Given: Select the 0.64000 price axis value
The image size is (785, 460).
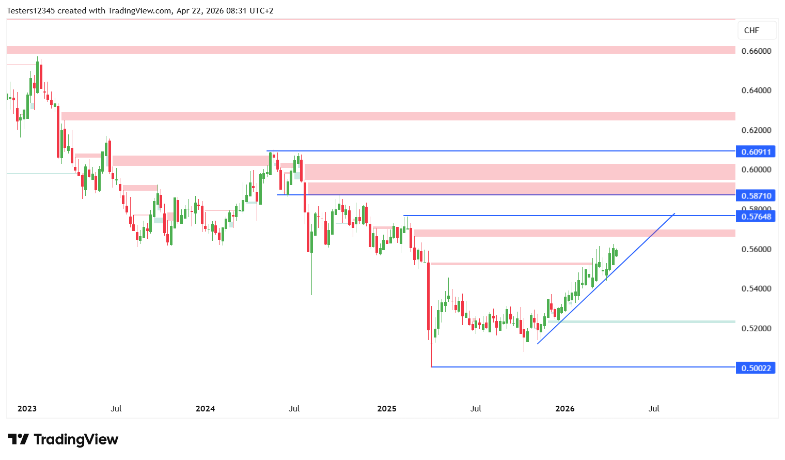Looking at the screenshot, I should tap(756, 90).
